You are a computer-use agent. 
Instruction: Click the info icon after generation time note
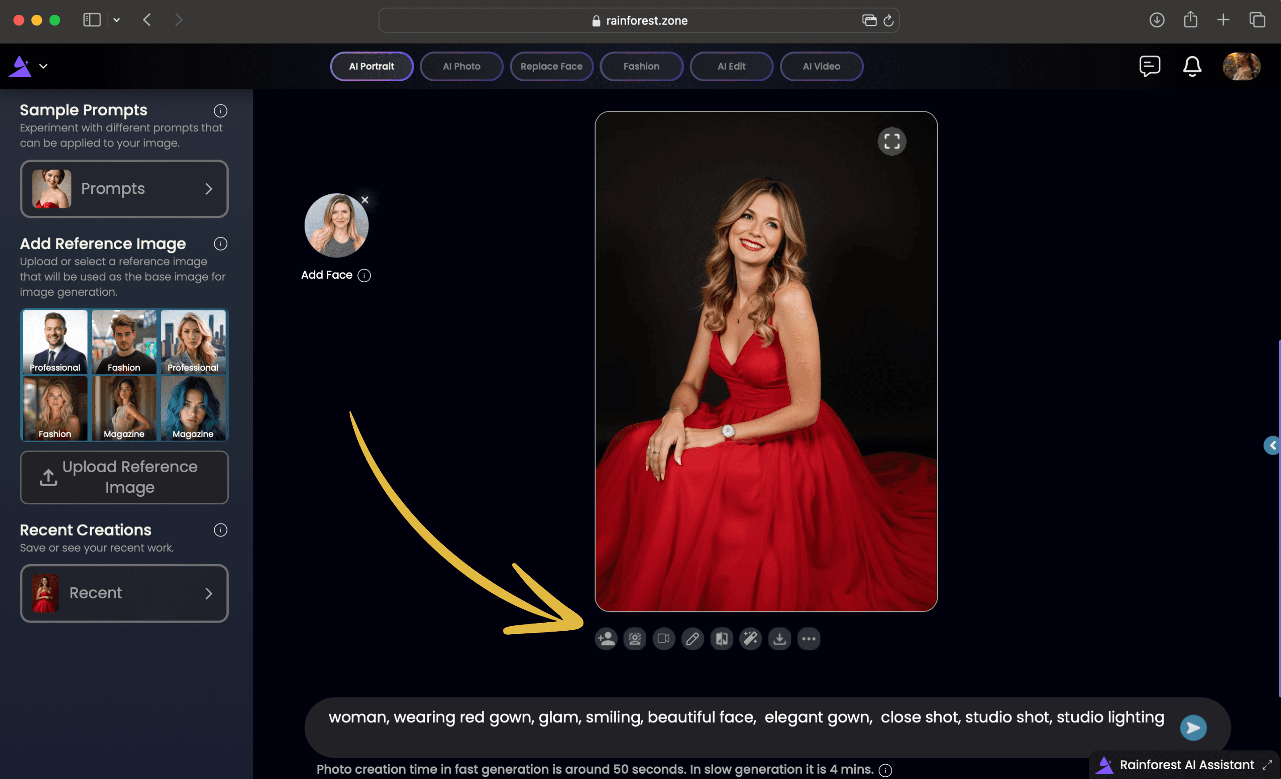click(885, 770)
